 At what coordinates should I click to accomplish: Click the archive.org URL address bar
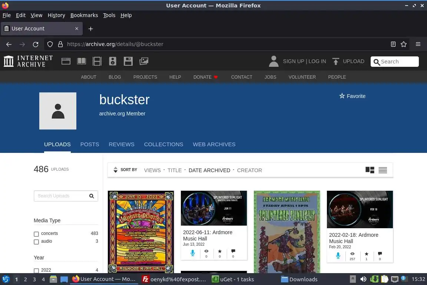click(x=226, y=44)
